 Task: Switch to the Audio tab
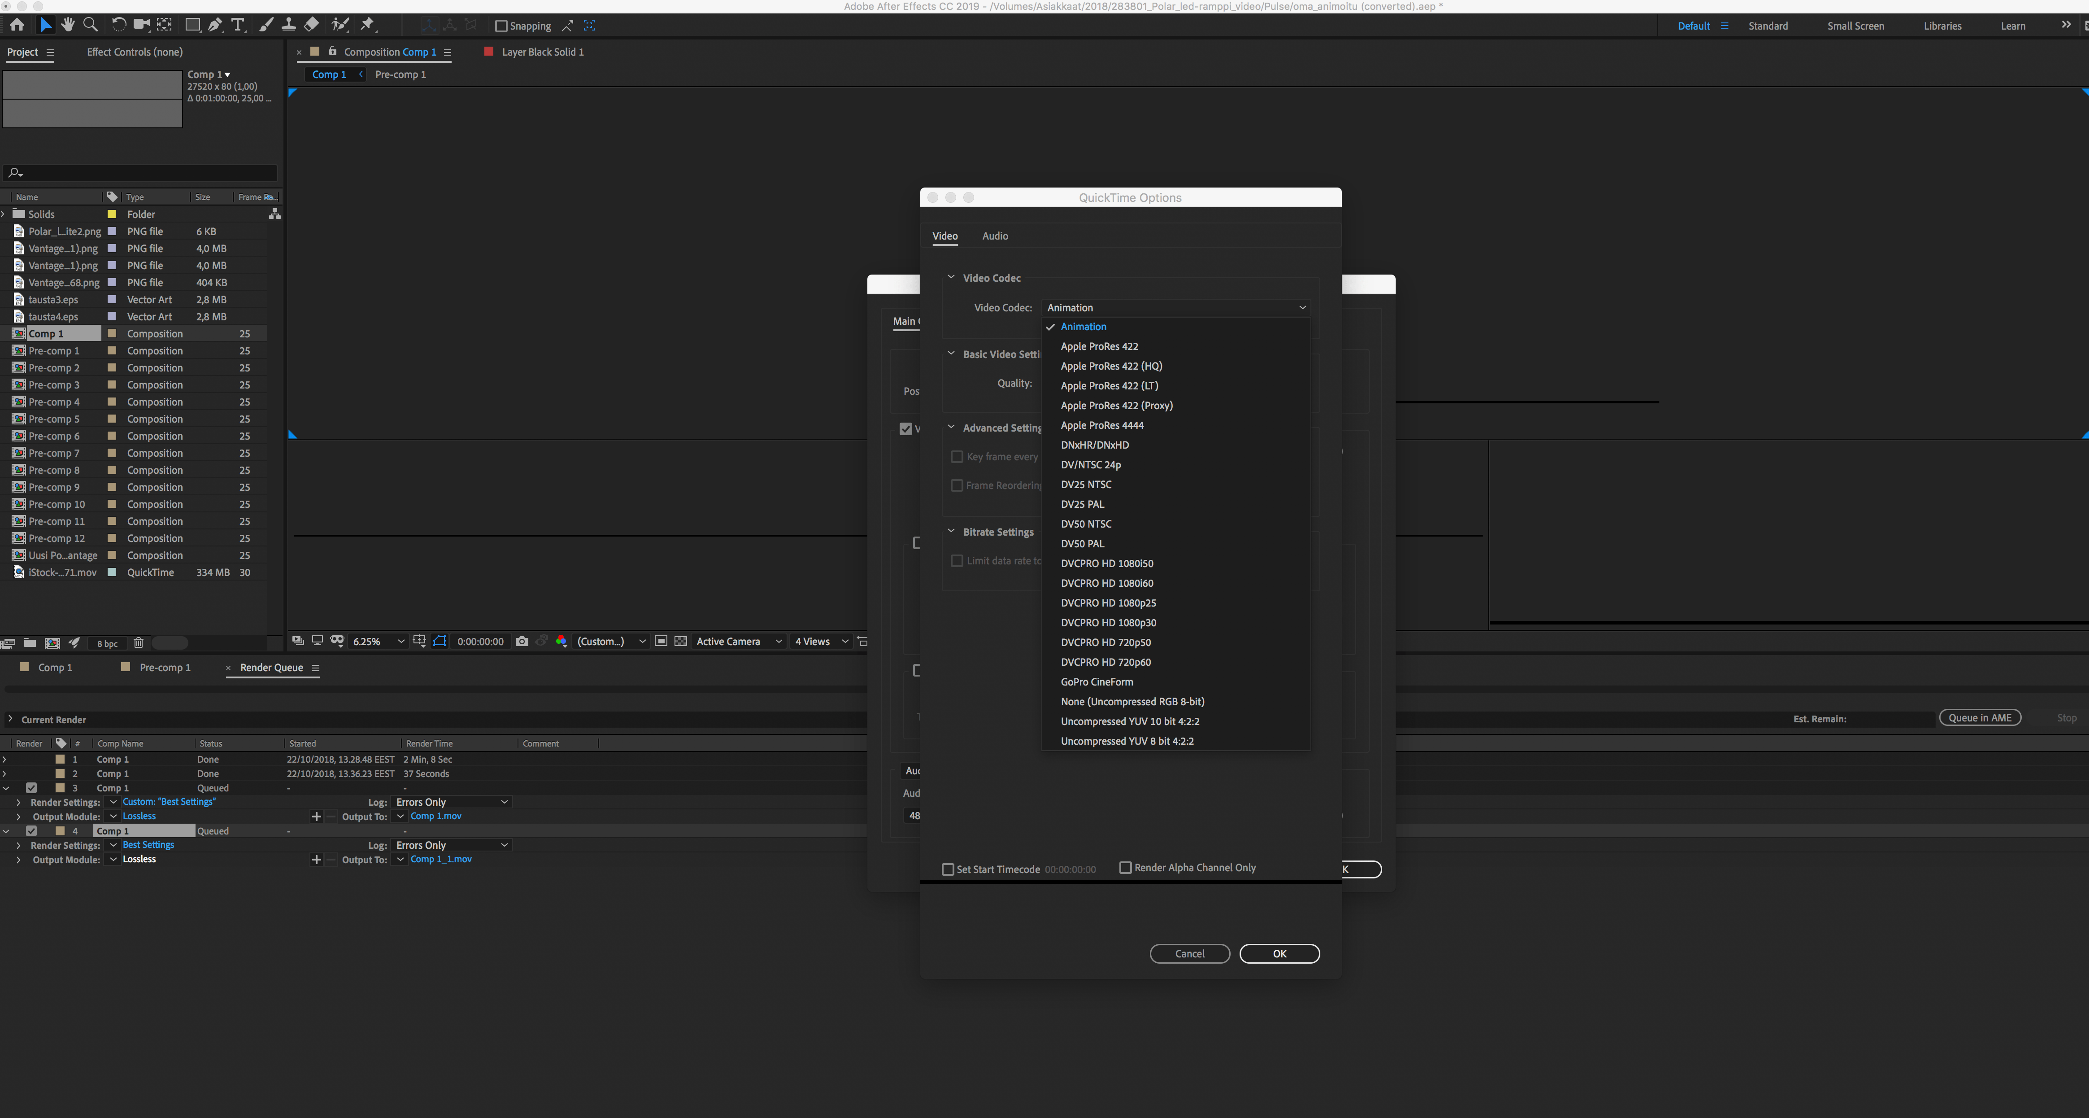pos(995,236)
